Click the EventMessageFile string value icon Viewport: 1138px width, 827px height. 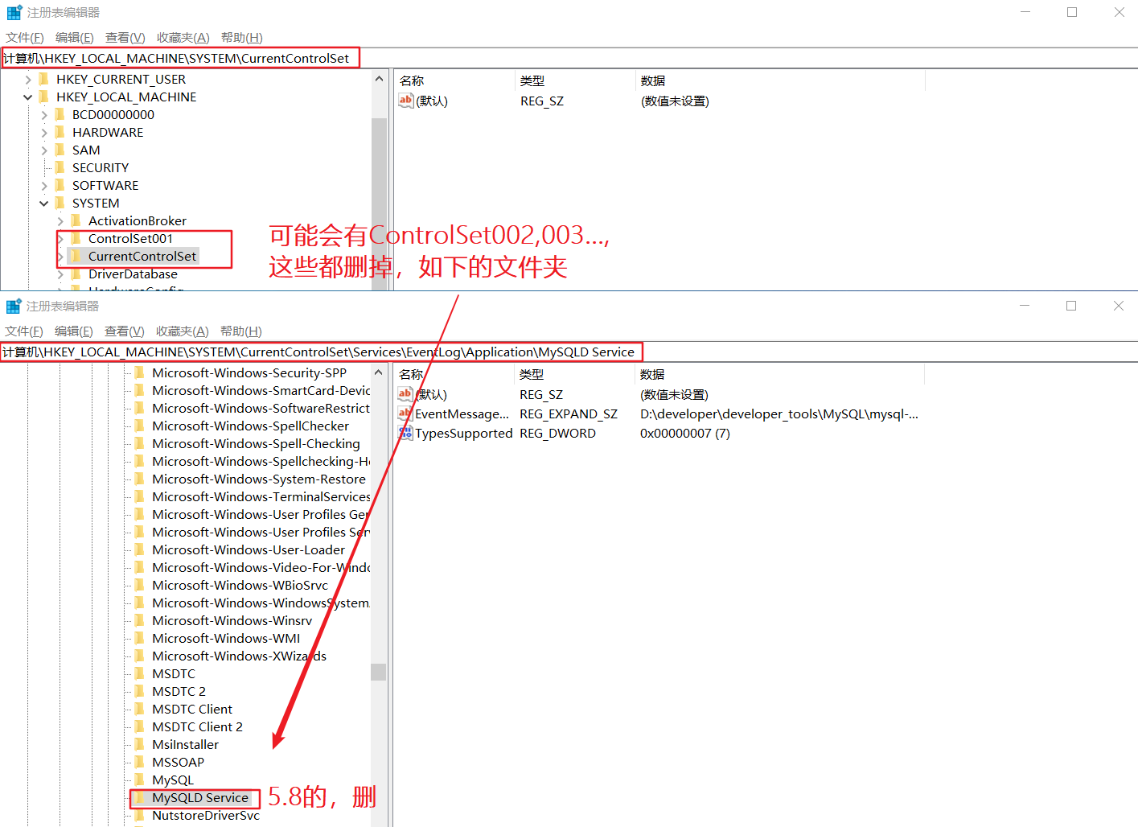click(405, 413)
